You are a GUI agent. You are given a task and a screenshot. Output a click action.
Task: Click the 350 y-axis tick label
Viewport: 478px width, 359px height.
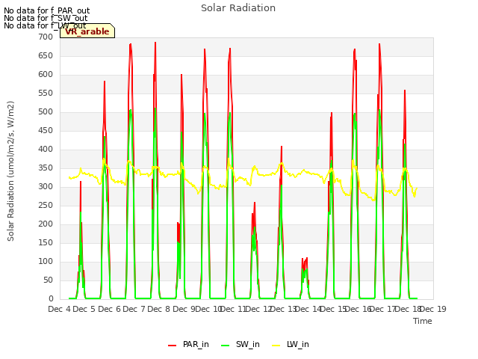(46, 168)
